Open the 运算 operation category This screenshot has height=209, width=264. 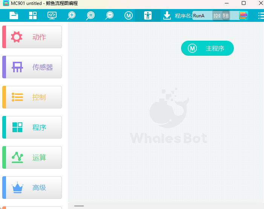[x=32, y=157]
